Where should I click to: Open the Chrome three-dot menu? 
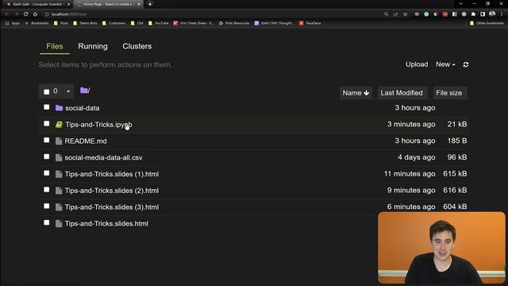click(x=502, y=14)
